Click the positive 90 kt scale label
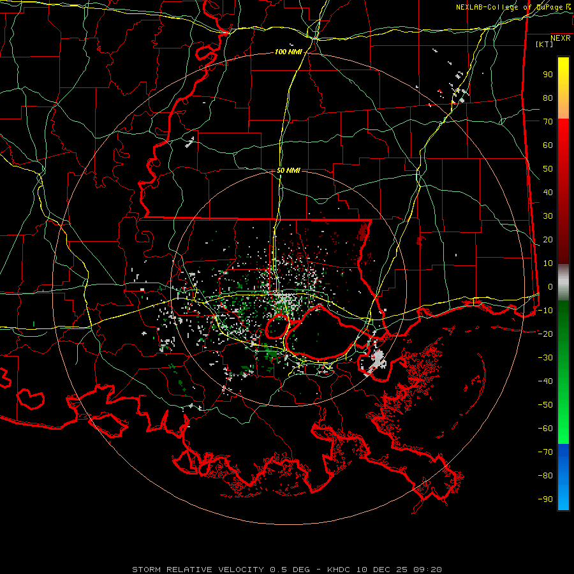Image resolution: width=574 pixels, height=574 pixels. point(548,75)
